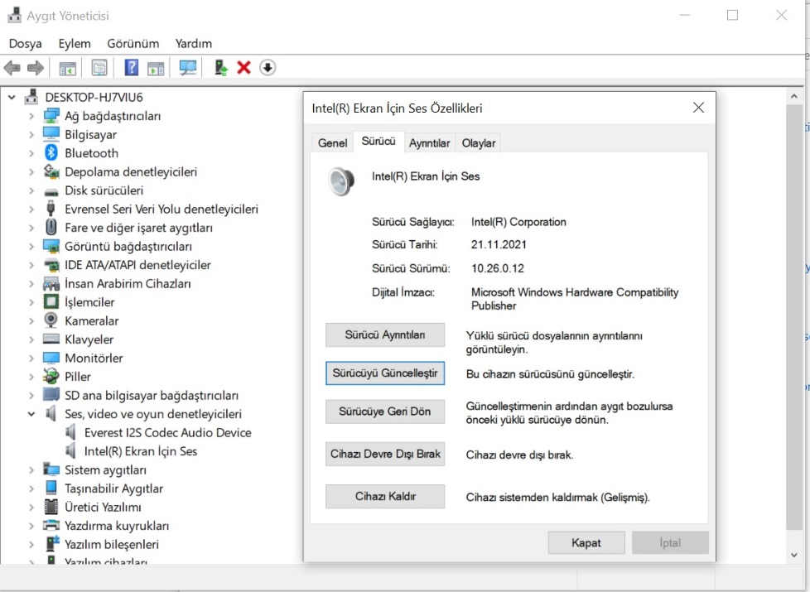Screen dimensions: 810x592
Task: Click the Kapat button
Action: pyautogui.click(x=586, y=543)
